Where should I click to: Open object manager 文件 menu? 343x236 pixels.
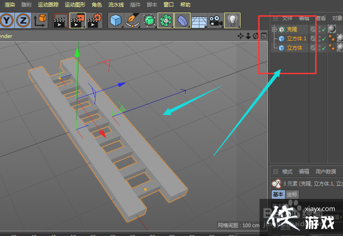click(x=287, y=19)
